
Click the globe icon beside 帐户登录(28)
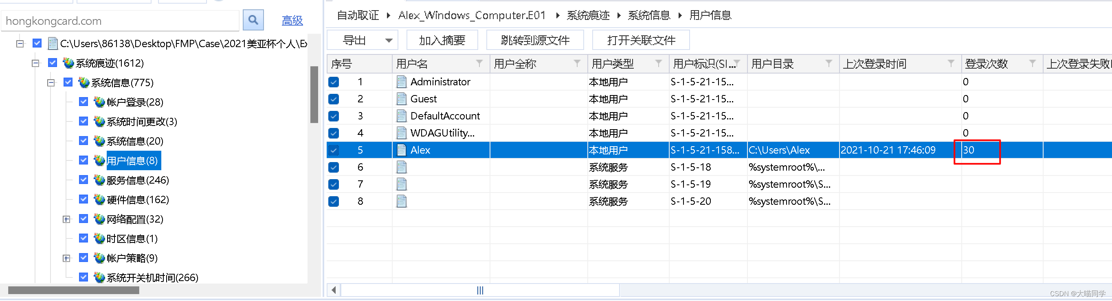coord(99,102)
